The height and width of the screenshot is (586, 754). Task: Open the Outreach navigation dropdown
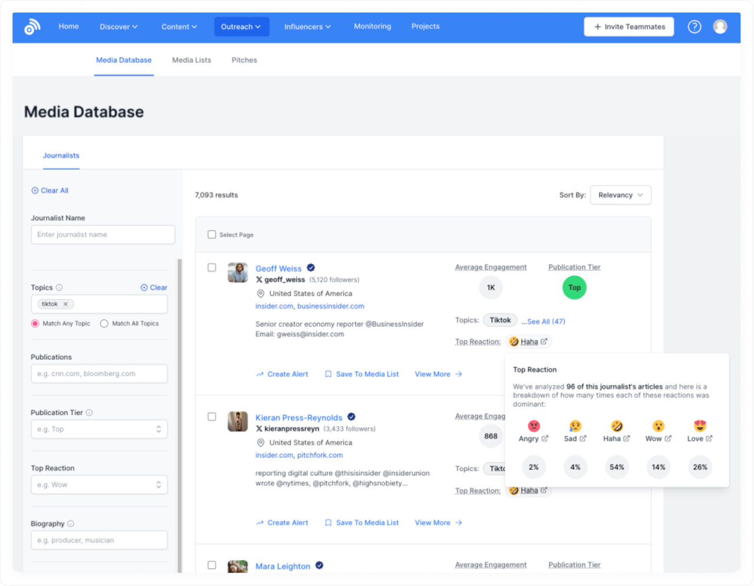point(242,27)
